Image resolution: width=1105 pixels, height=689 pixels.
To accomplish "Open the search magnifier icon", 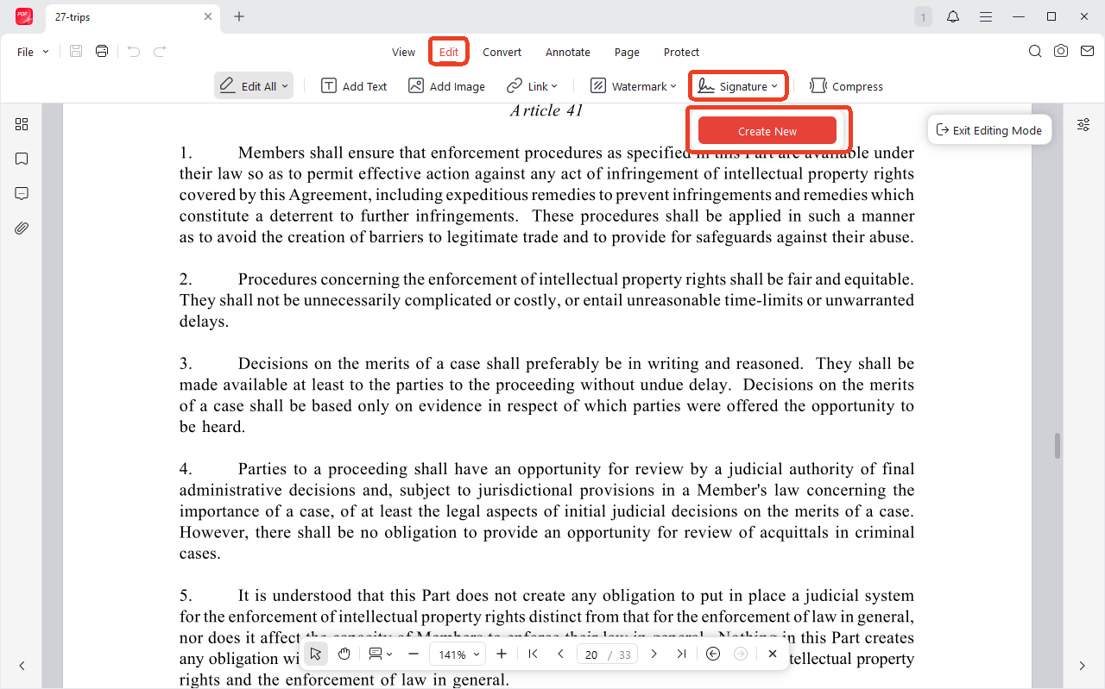I will 1035,52.
